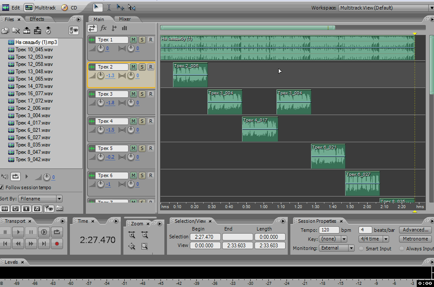Open the Workspace dropdown
The image size is (434, 287).
tap(385, 8)
